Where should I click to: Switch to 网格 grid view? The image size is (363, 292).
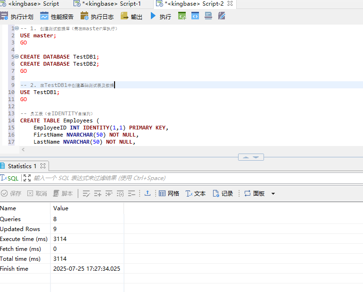point(169,193)
